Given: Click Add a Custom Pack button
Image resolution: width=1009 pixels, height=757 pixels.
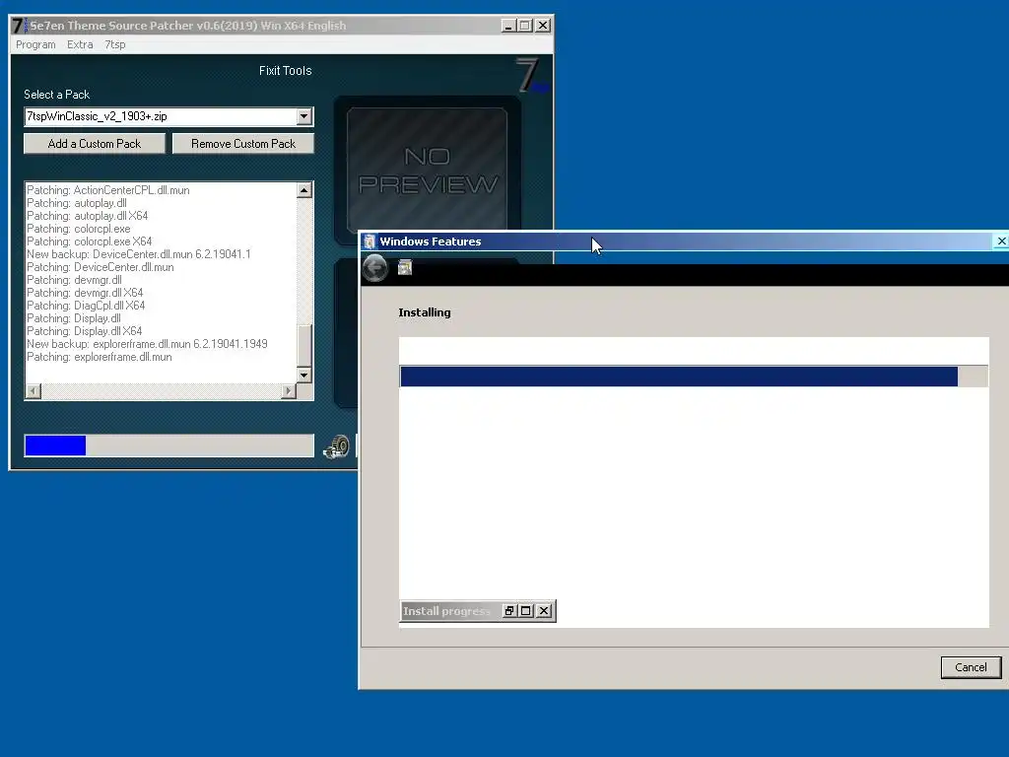Looking at the screenshot, I should click(95, 144).
